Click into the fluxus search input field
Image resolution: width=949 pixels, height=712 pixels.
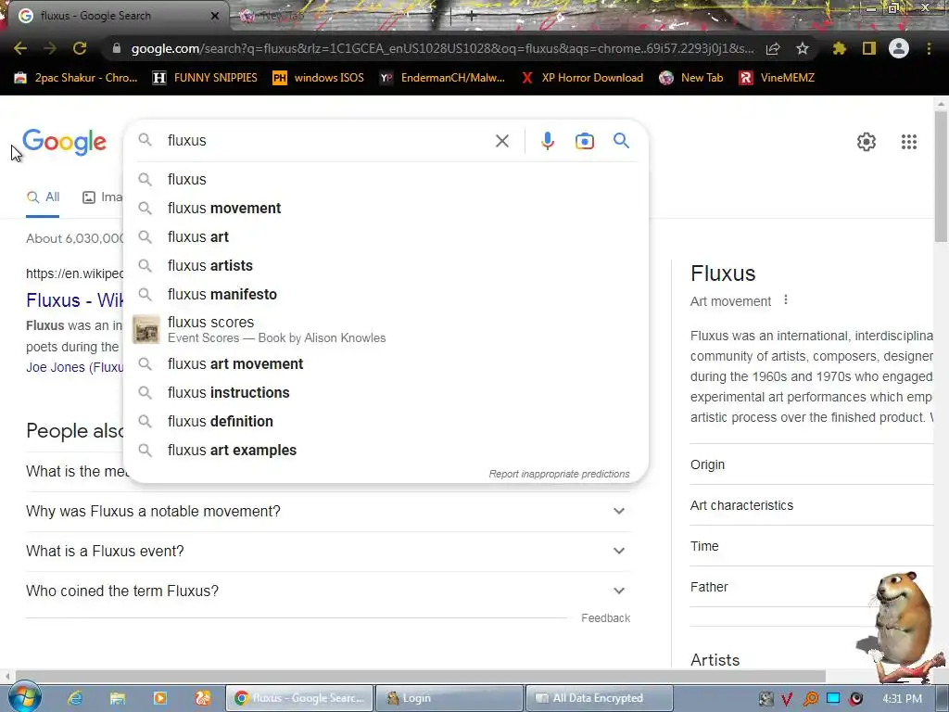pos(327,141)
